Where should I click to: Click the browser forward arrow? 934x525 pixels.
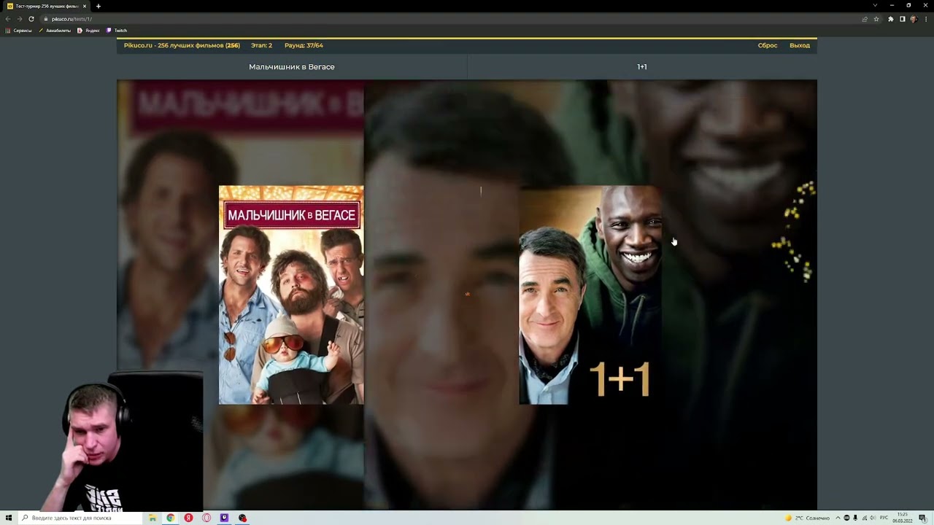[20, 19]
